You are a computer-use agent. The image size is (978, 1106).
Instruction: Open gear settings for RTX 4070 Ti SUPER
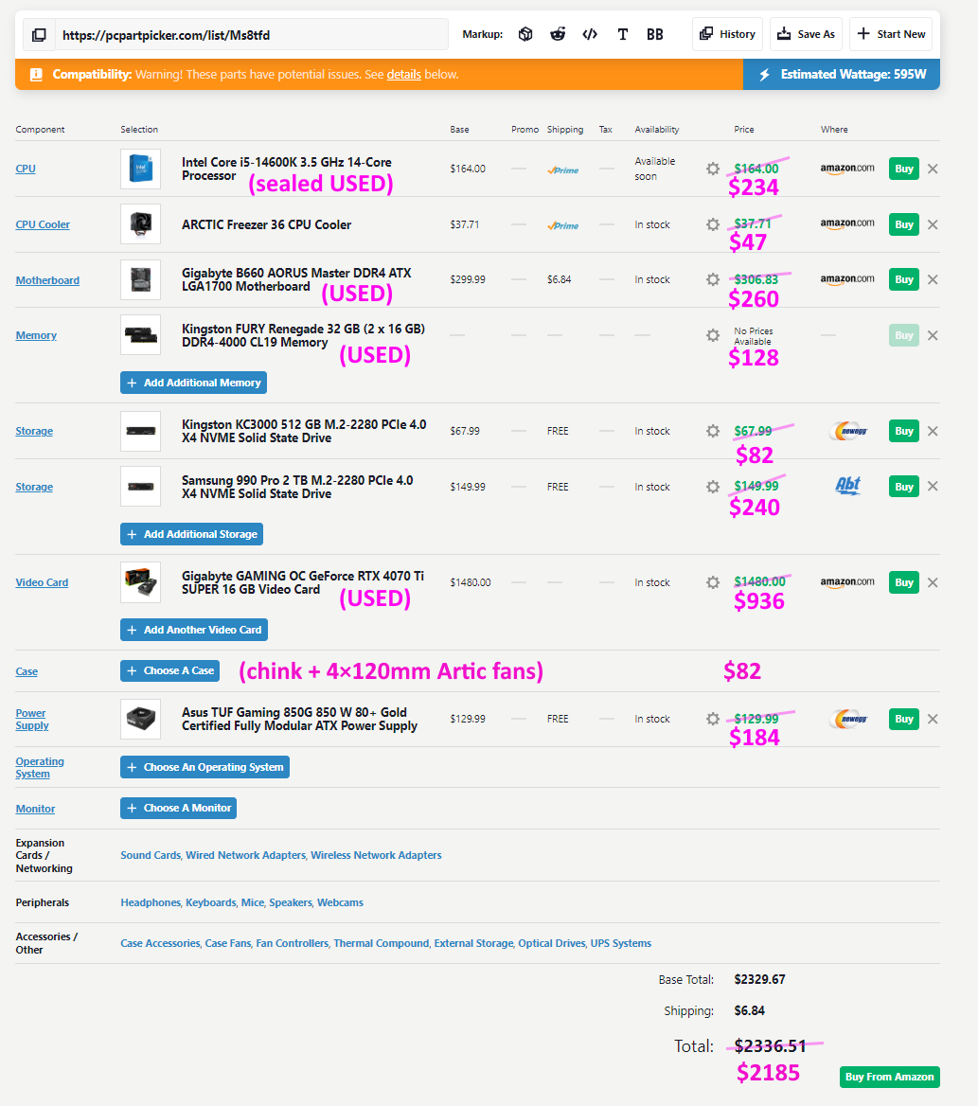pos(713,582)
